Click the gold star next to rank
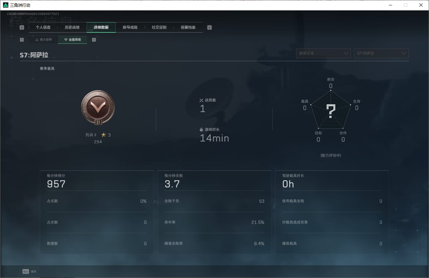Screen dimensions: 429x278 pyautogui.click(x=104, y=135)
